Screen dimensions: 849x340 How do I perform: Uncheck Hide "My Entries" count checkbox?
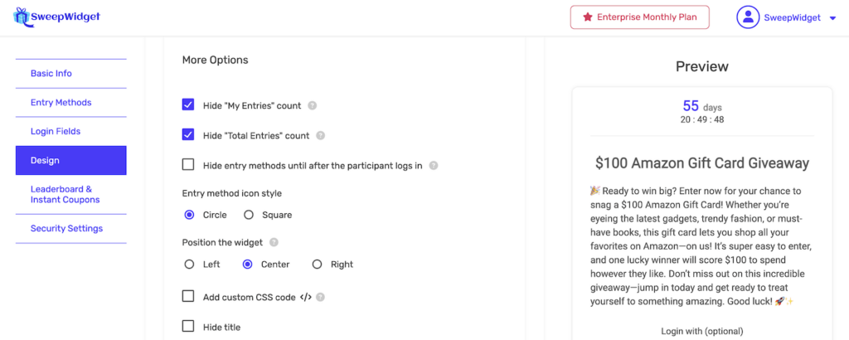(x=188, y=105)
